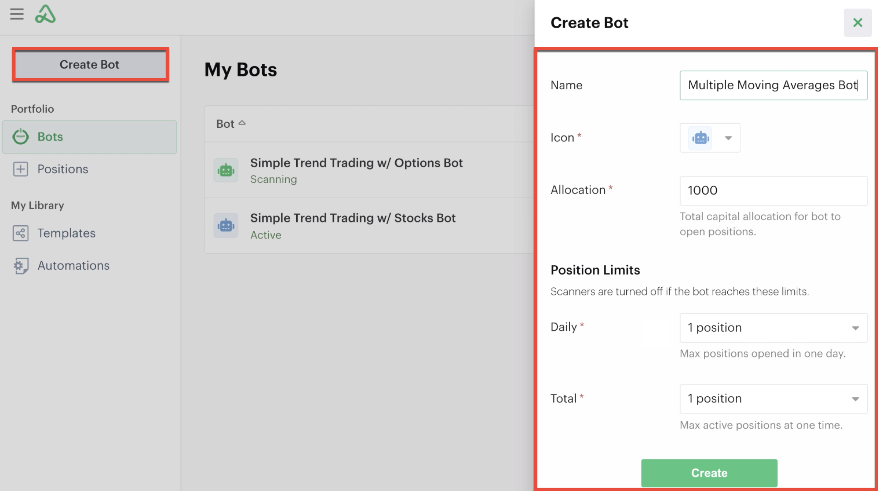The image size is (878, 491).
Task: Click the Portfolio section label
Action: click(32, 109)
